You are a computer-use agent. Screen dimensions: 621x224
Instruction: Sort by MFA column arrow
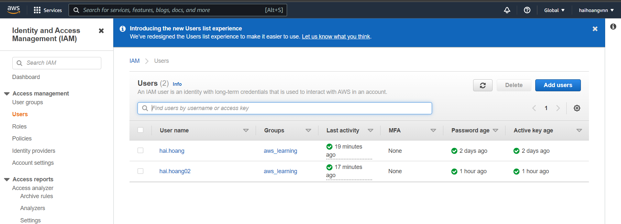coord(433,130)
